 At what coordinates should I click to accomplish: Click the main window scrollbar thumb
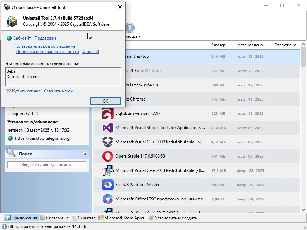tap(303, 57)
